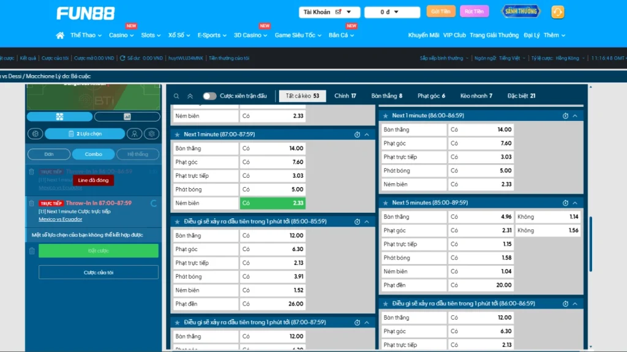Image resolution: width=627 pixels, height=352 pixels.
Task: Click the green Đặt cược button
Action: pos(98,250)
